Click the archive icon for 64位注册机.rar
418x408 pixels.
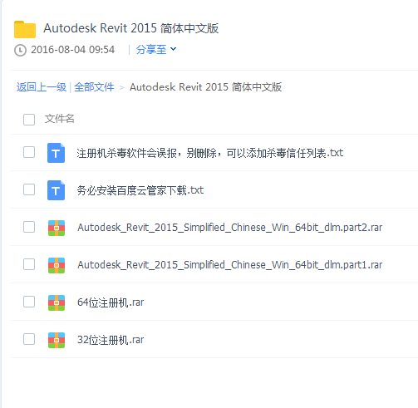click(57, 302)
